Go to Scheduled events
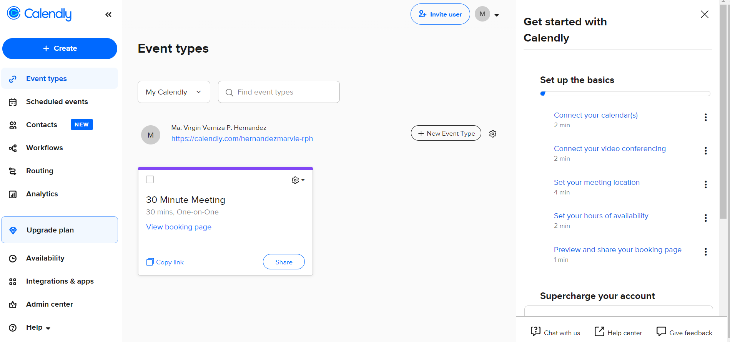 [x=57, y=102]
